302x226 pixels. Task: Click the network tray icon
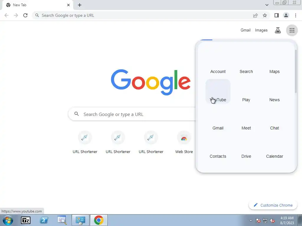pyautogui.click(x=265, y=220)
